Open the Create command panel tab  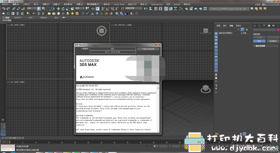[255, 26]
